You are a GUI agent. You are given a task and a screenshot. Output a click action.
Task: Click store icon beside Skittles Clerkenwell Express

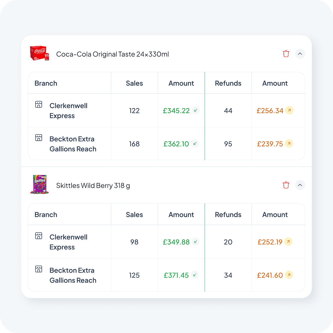click(39, 236)
